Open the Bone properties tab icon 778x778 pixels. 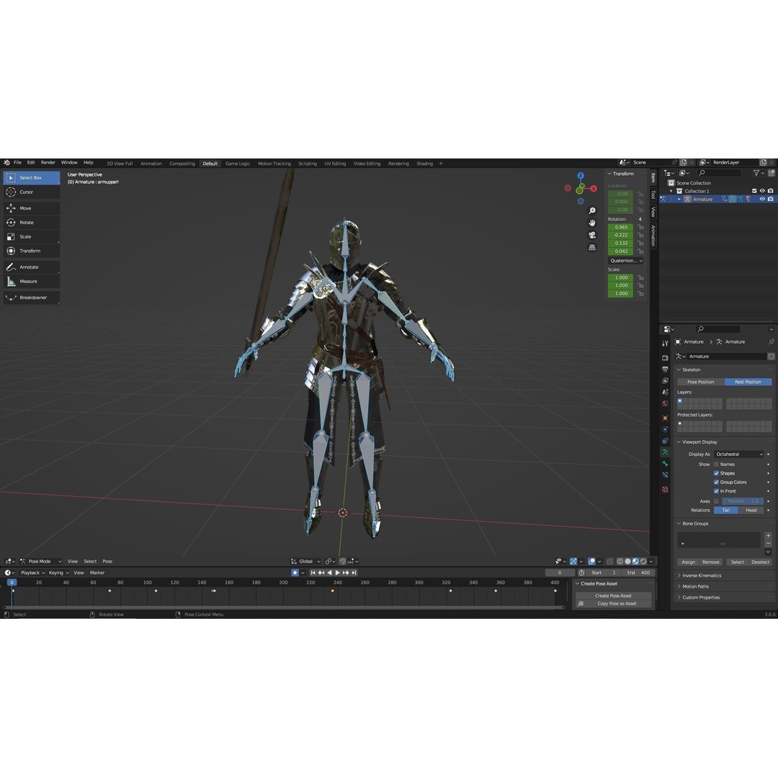coord(665,463)
